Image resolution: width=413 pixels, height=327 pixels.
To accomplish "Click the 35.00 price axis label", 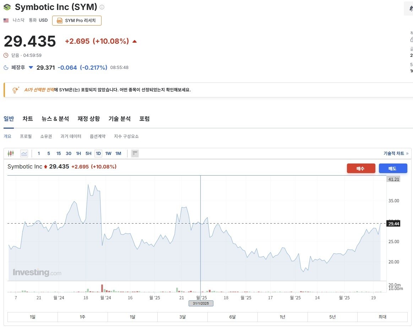I will point(393,201).
